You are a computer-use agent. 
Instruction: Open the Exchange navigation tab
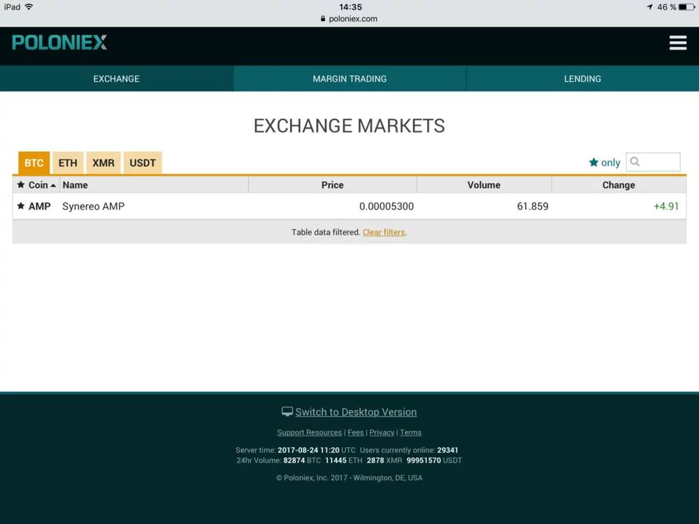pyautogui.click(x=116, y=78)
